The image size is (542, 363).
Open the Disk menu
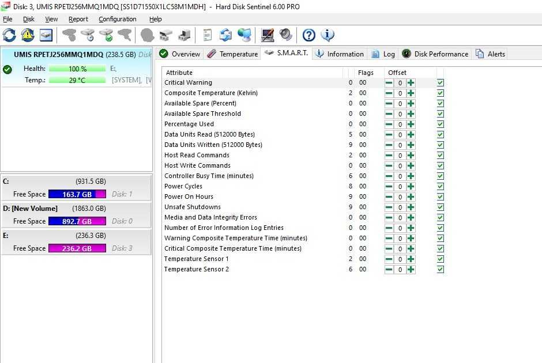(x=29, y=20)
